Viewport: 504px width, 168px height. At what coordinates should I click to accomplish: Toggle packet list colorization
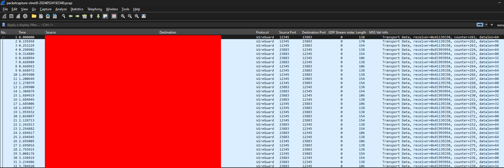(114, 16)
